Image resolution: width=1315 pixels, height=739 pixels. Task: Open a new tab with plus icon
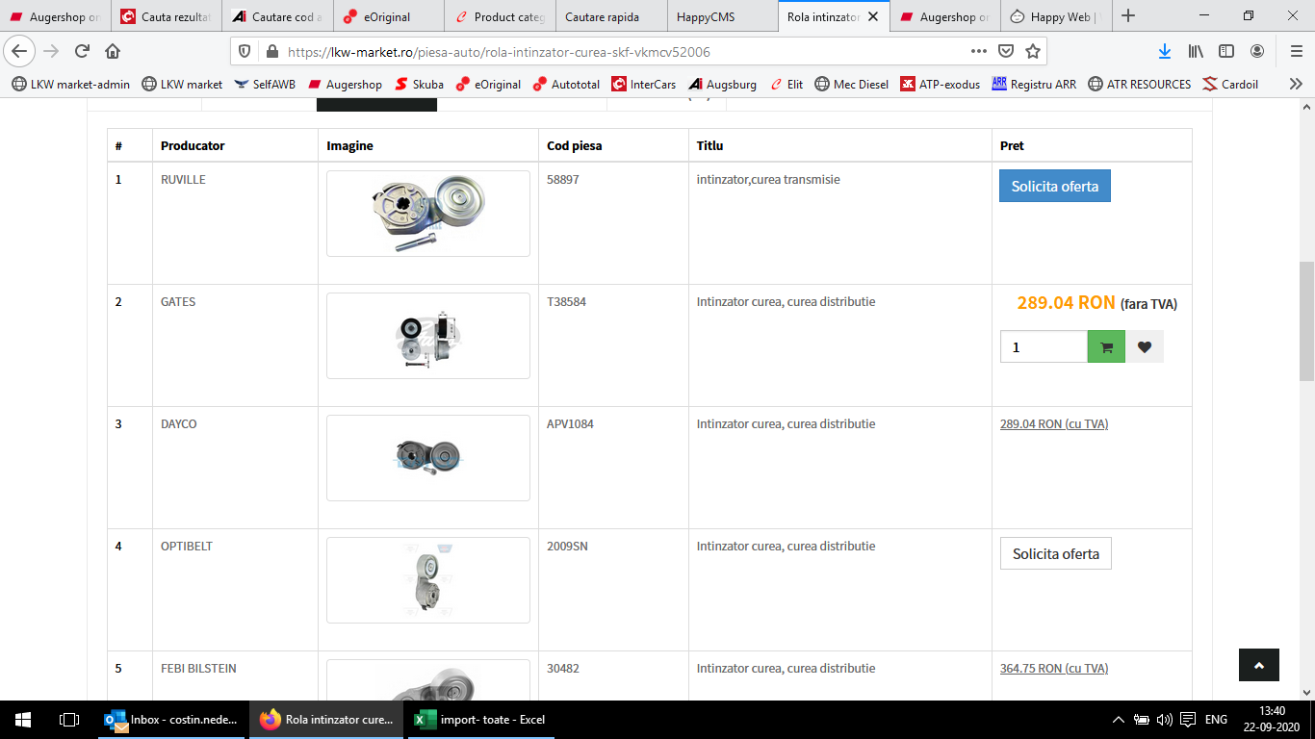point(1129,15)
